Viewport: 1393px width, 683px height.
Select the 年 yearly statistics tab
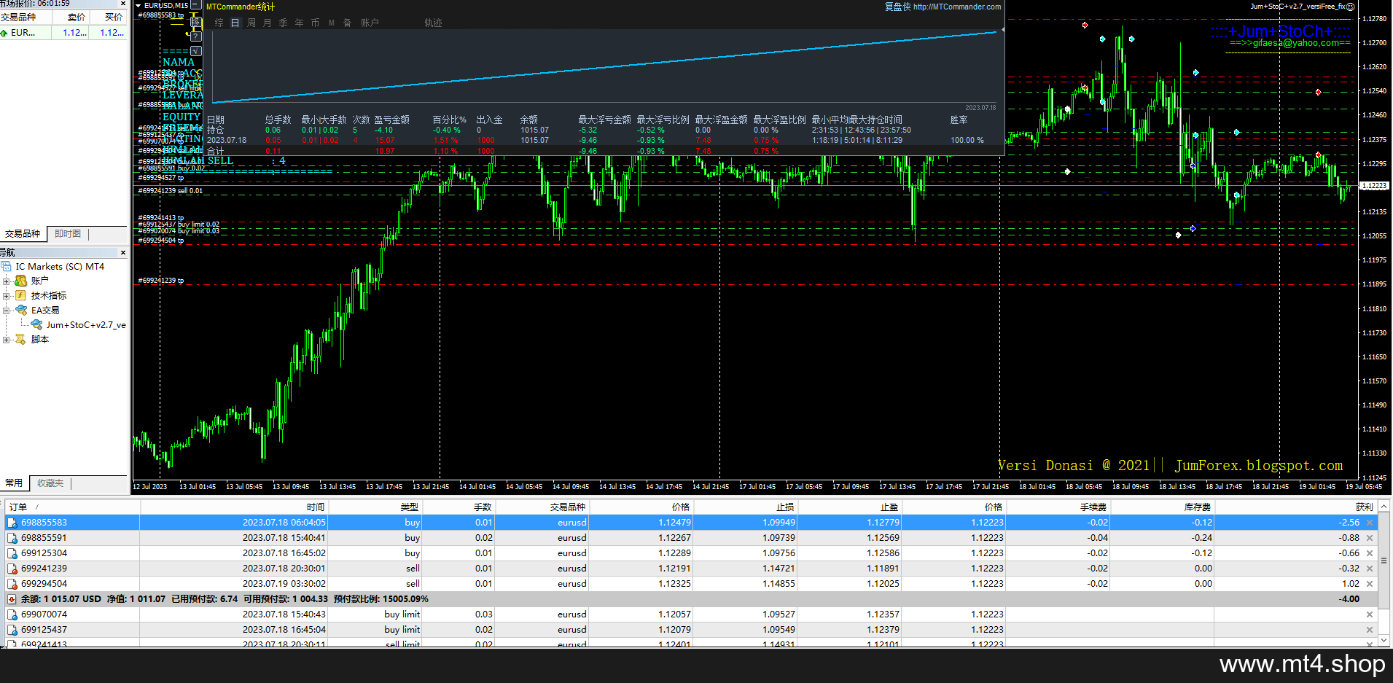point(300,23)
